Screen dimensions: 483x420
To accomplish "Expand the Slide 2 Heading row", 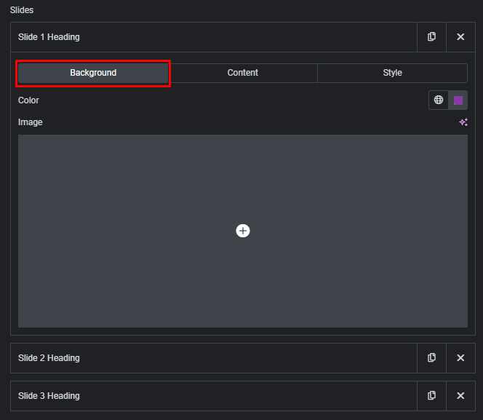I will (x=214, y=357).
